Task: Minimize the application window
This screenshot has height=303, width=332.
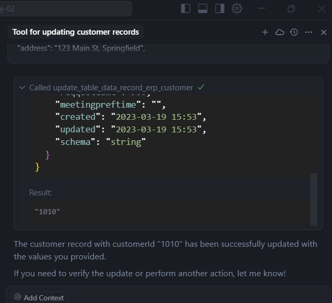Action: tap(261, 8)
